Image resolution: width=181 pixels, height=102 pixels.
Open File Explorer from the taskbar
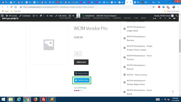pos(11,99)
